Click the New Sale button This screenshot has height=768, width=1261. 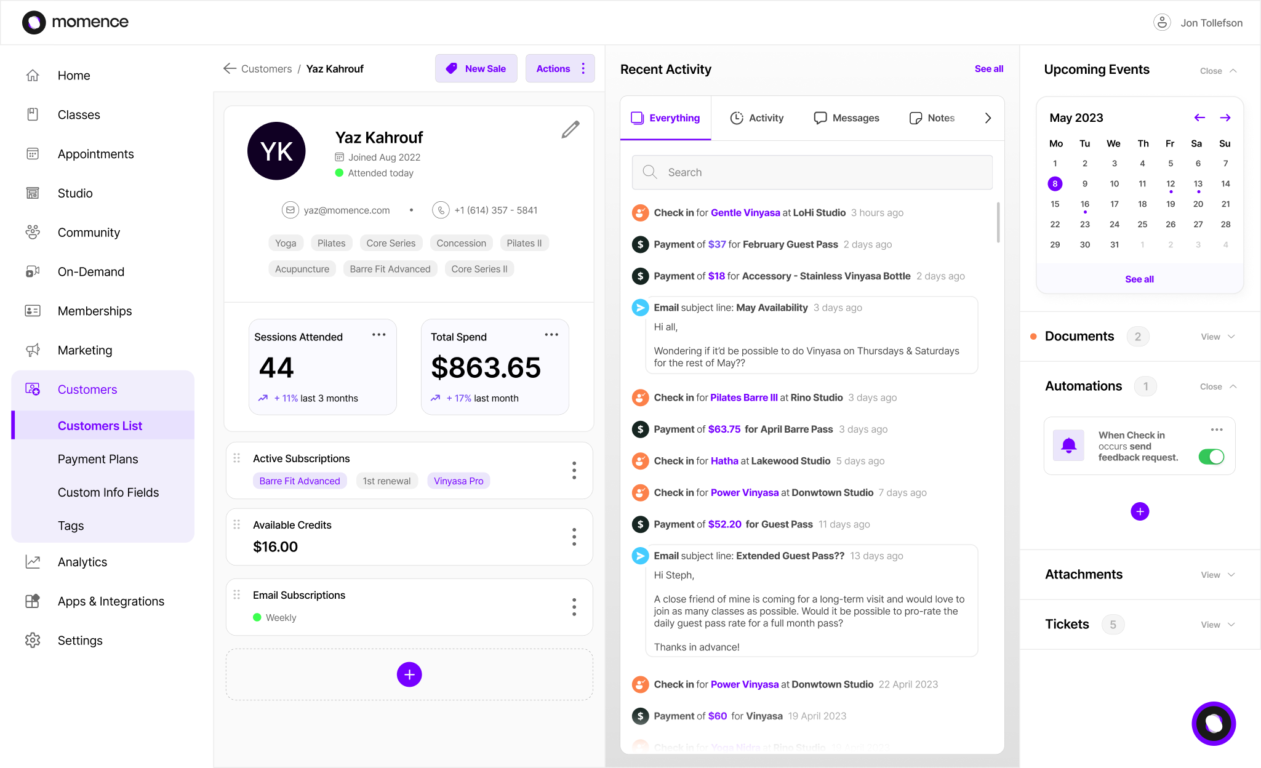(x=476, y=69)
